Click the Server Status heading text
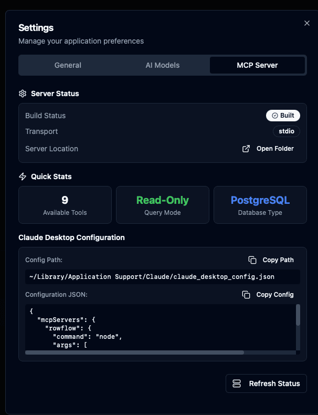This screenshot has height=415, width=318. [55, 94]
